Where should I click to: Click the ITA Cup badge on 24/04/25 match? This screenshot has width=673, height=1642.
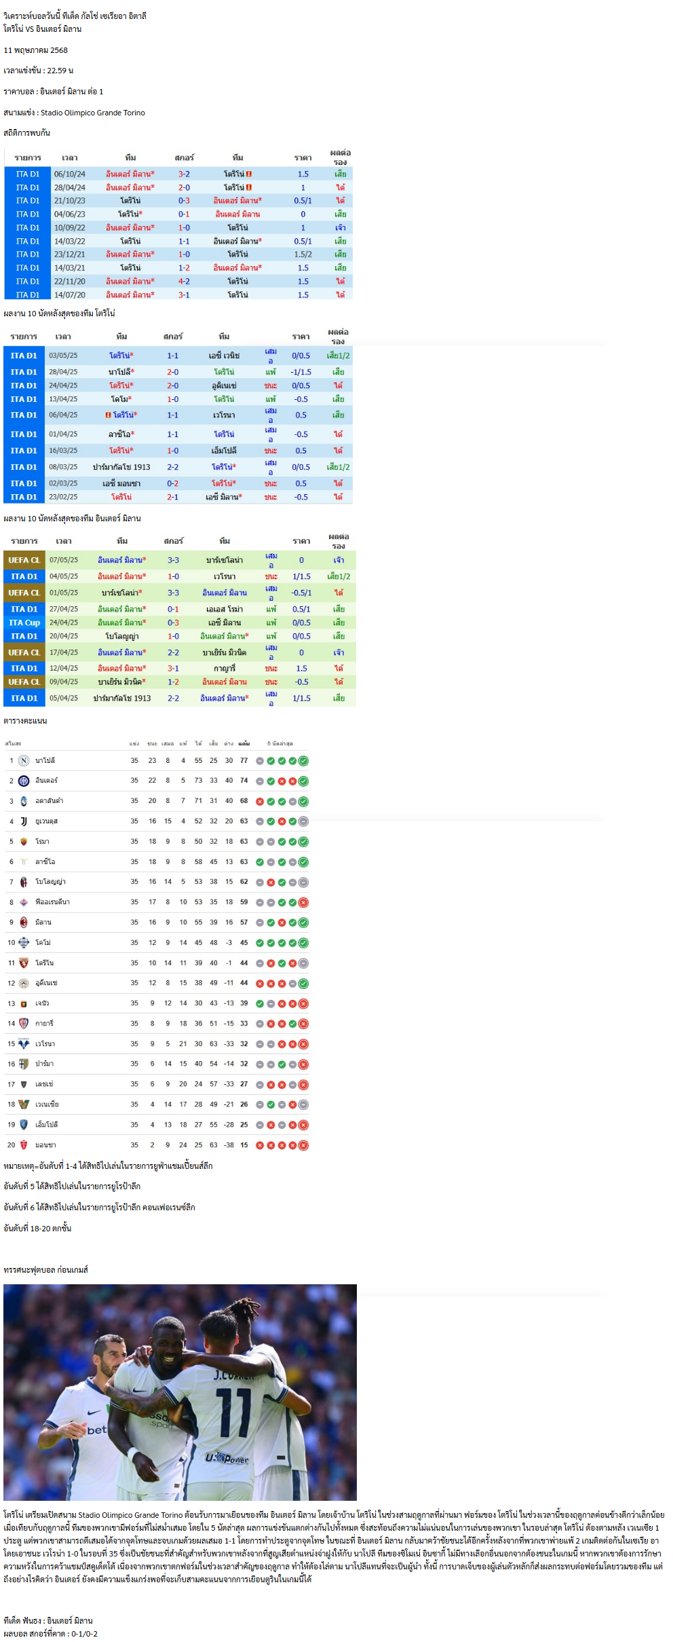[24, 622]
